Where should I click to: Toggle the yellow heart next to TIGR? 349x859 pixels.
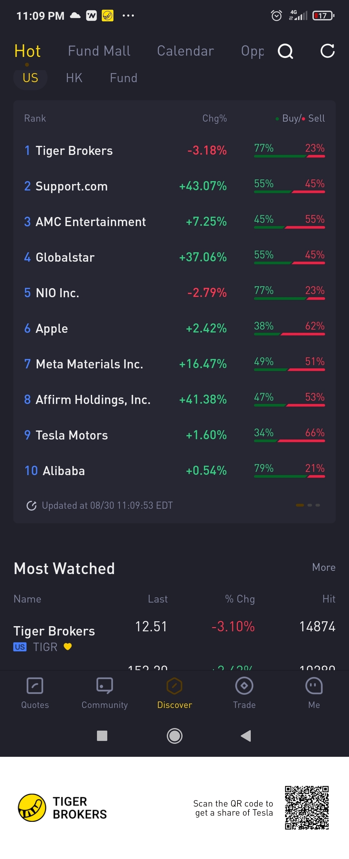(68, 647)
